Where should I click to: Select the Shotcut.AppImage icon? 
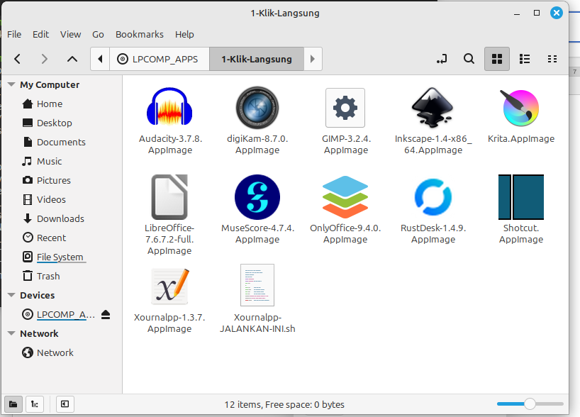coord(521,197)
